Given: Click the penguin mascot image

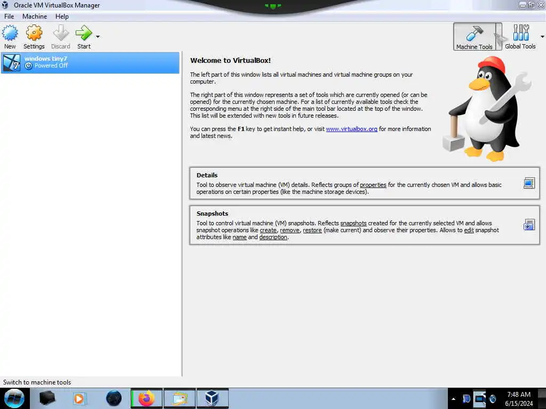Looking at the screenshot, I should click(487, 109).
